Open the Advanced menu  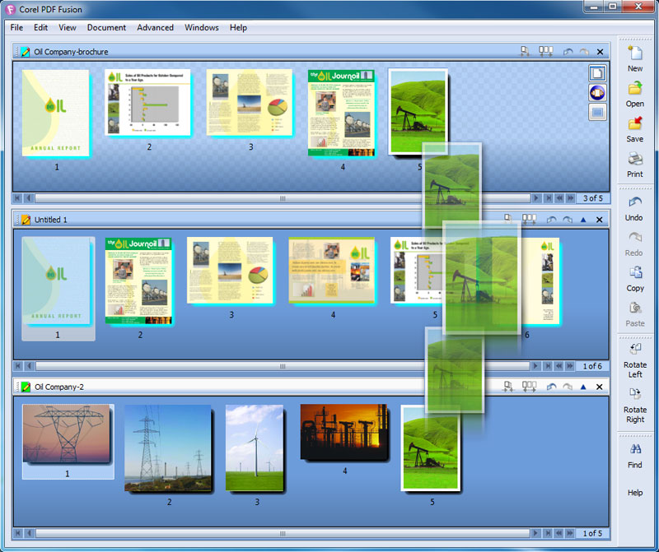tap(155, 27)
